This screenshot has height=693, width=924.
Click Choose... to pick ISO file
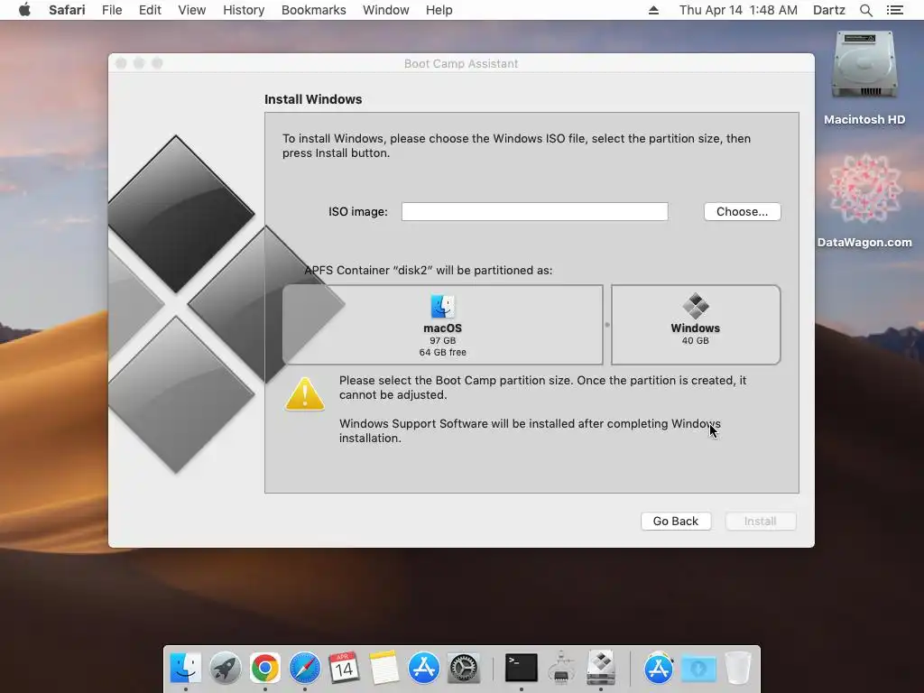point(742,211)
